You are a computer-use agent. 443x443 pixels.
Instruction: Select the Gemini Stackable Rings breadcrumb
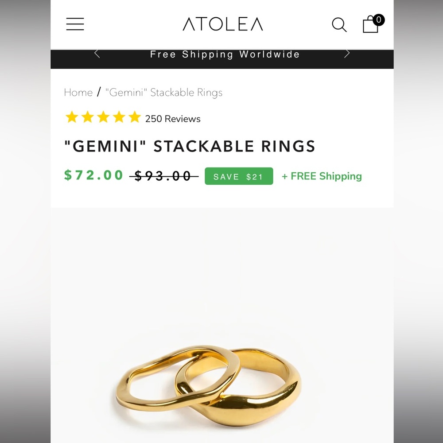(163, 93)
